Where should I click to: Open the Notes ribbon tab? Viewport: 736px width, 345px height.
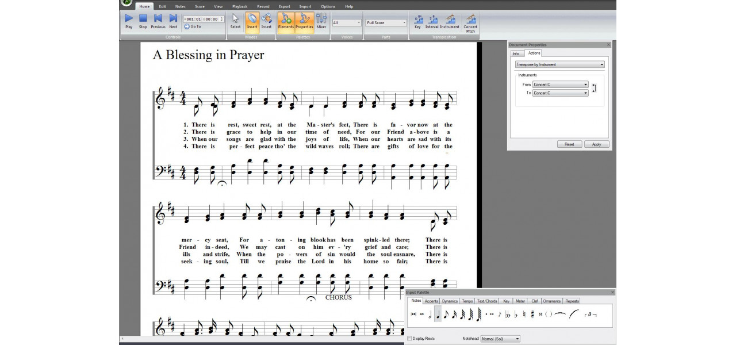[x=181, y=6]
